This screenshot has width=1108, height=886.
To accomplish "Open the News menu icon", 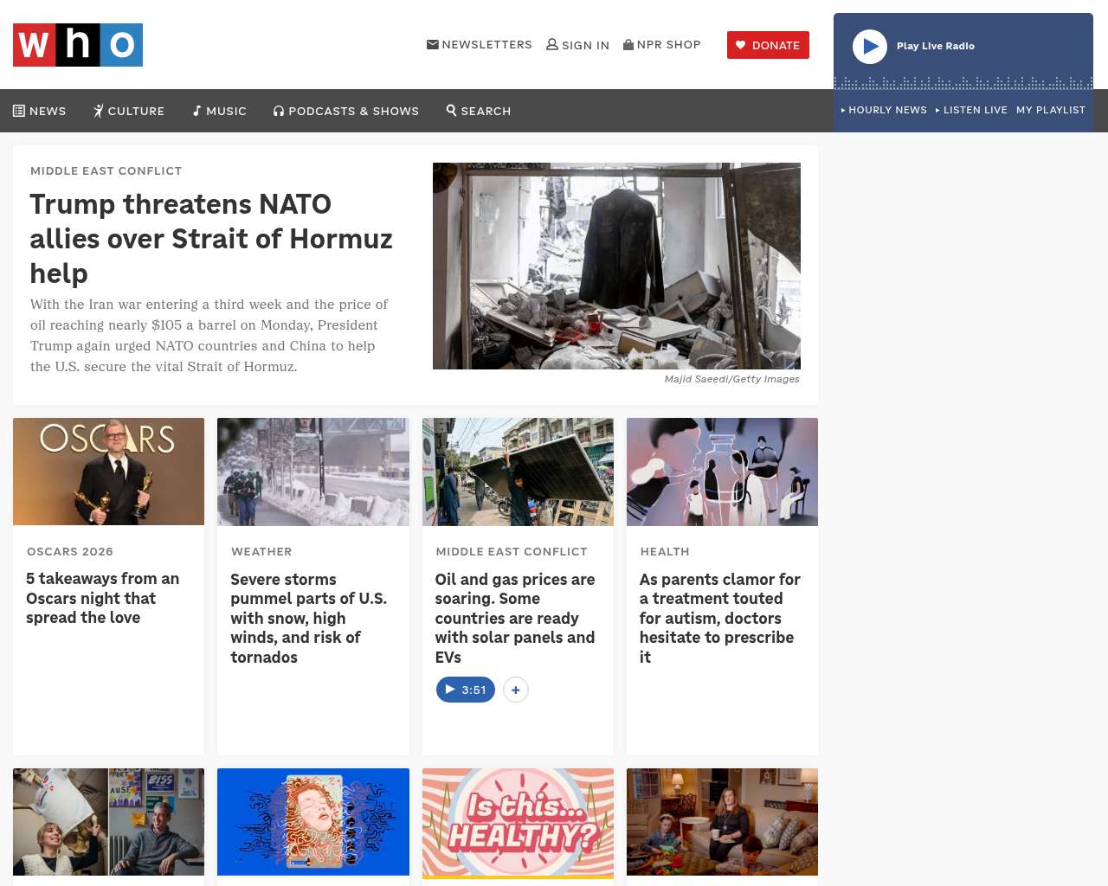I will coord(19,111).
